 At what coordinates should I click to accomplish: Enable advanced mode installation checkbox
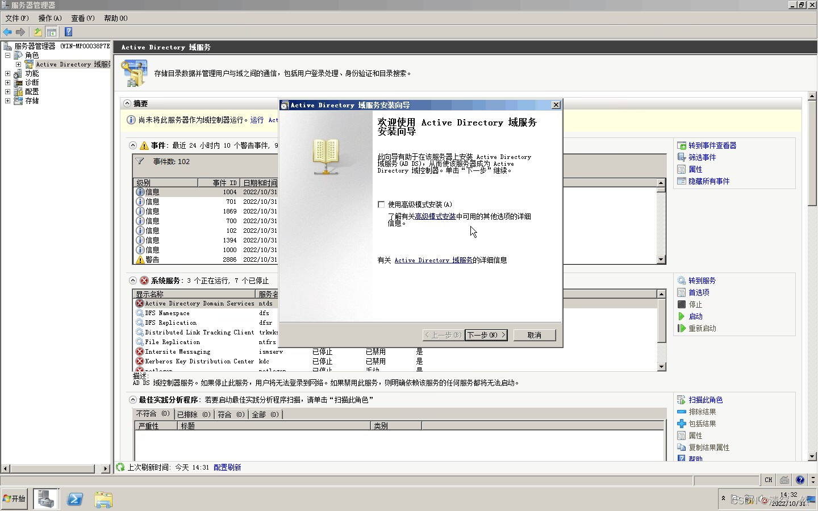[x=381, y=204]
